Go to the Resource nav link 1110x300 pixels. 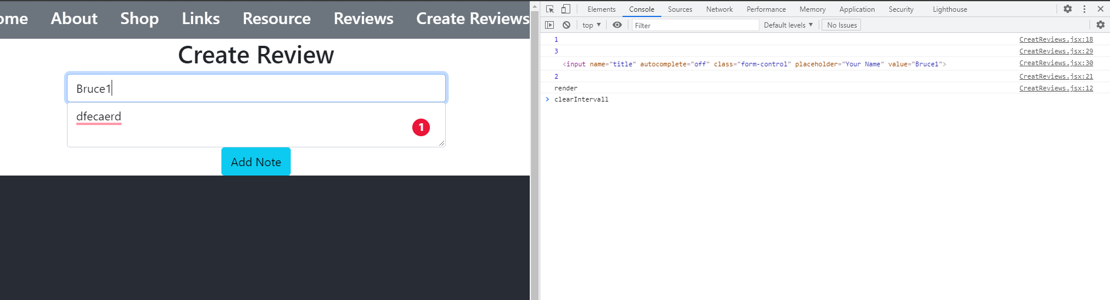[x=277, y=18]
